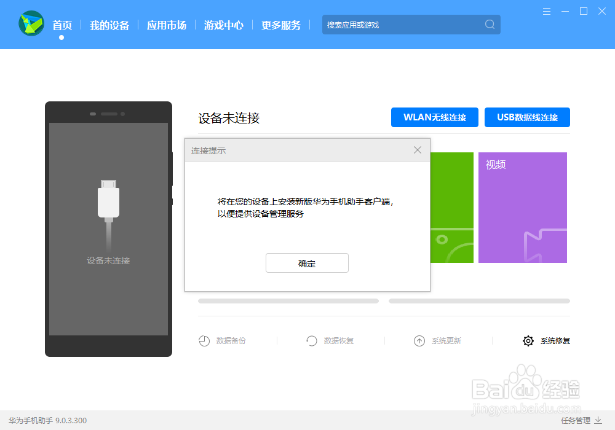Check updates via the 系统更新 arrow icon
This screenshot has width=615, height=430.
pyautogui.click(x=419, y=340)
